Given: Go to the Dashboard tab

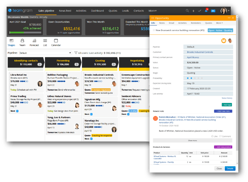Looking at the screenshot, I should [x=97, y=11].
